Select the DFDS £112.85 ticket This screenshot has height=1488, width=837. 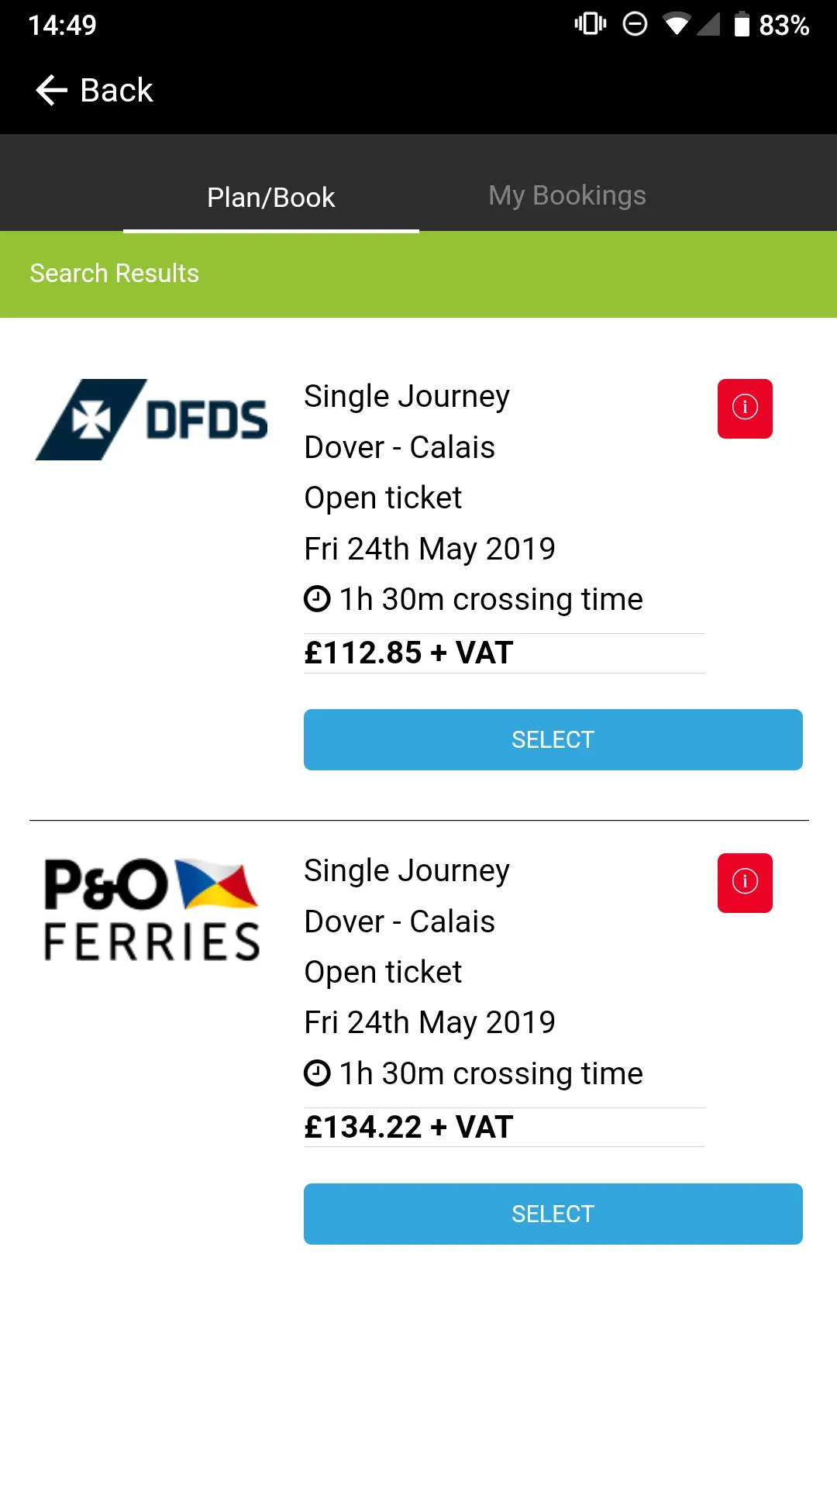[553, 739]
